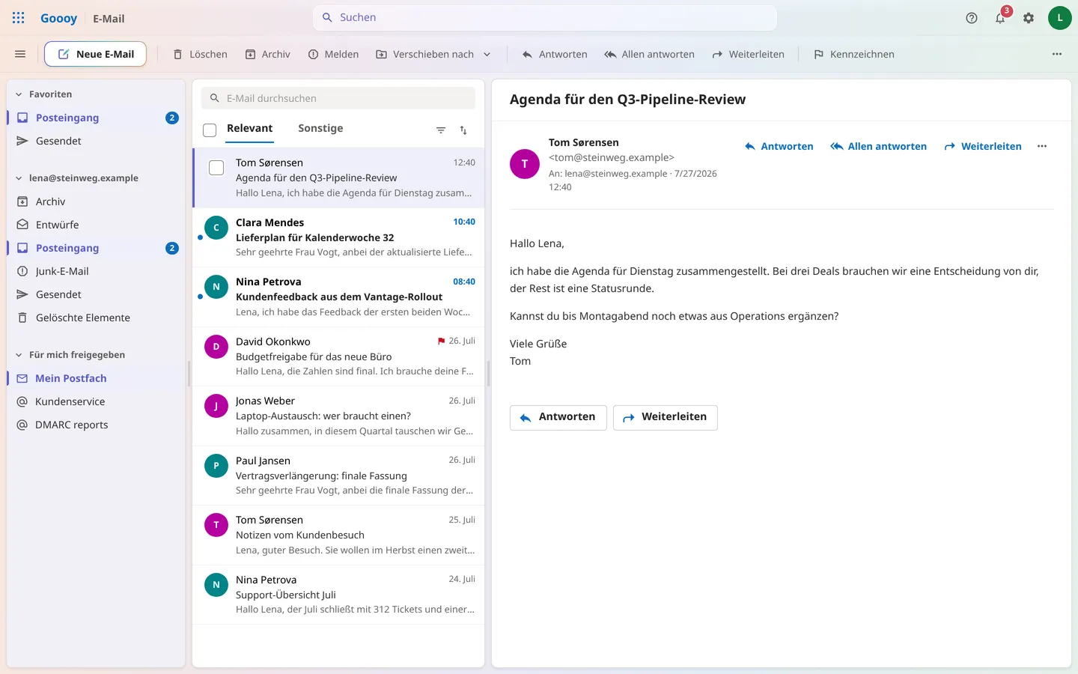
Task: Open Gesendet under lena@steinweg.example
Action: 96,294
